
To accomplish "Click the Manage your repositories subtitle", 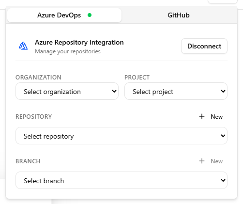I will tap(68, 51).
